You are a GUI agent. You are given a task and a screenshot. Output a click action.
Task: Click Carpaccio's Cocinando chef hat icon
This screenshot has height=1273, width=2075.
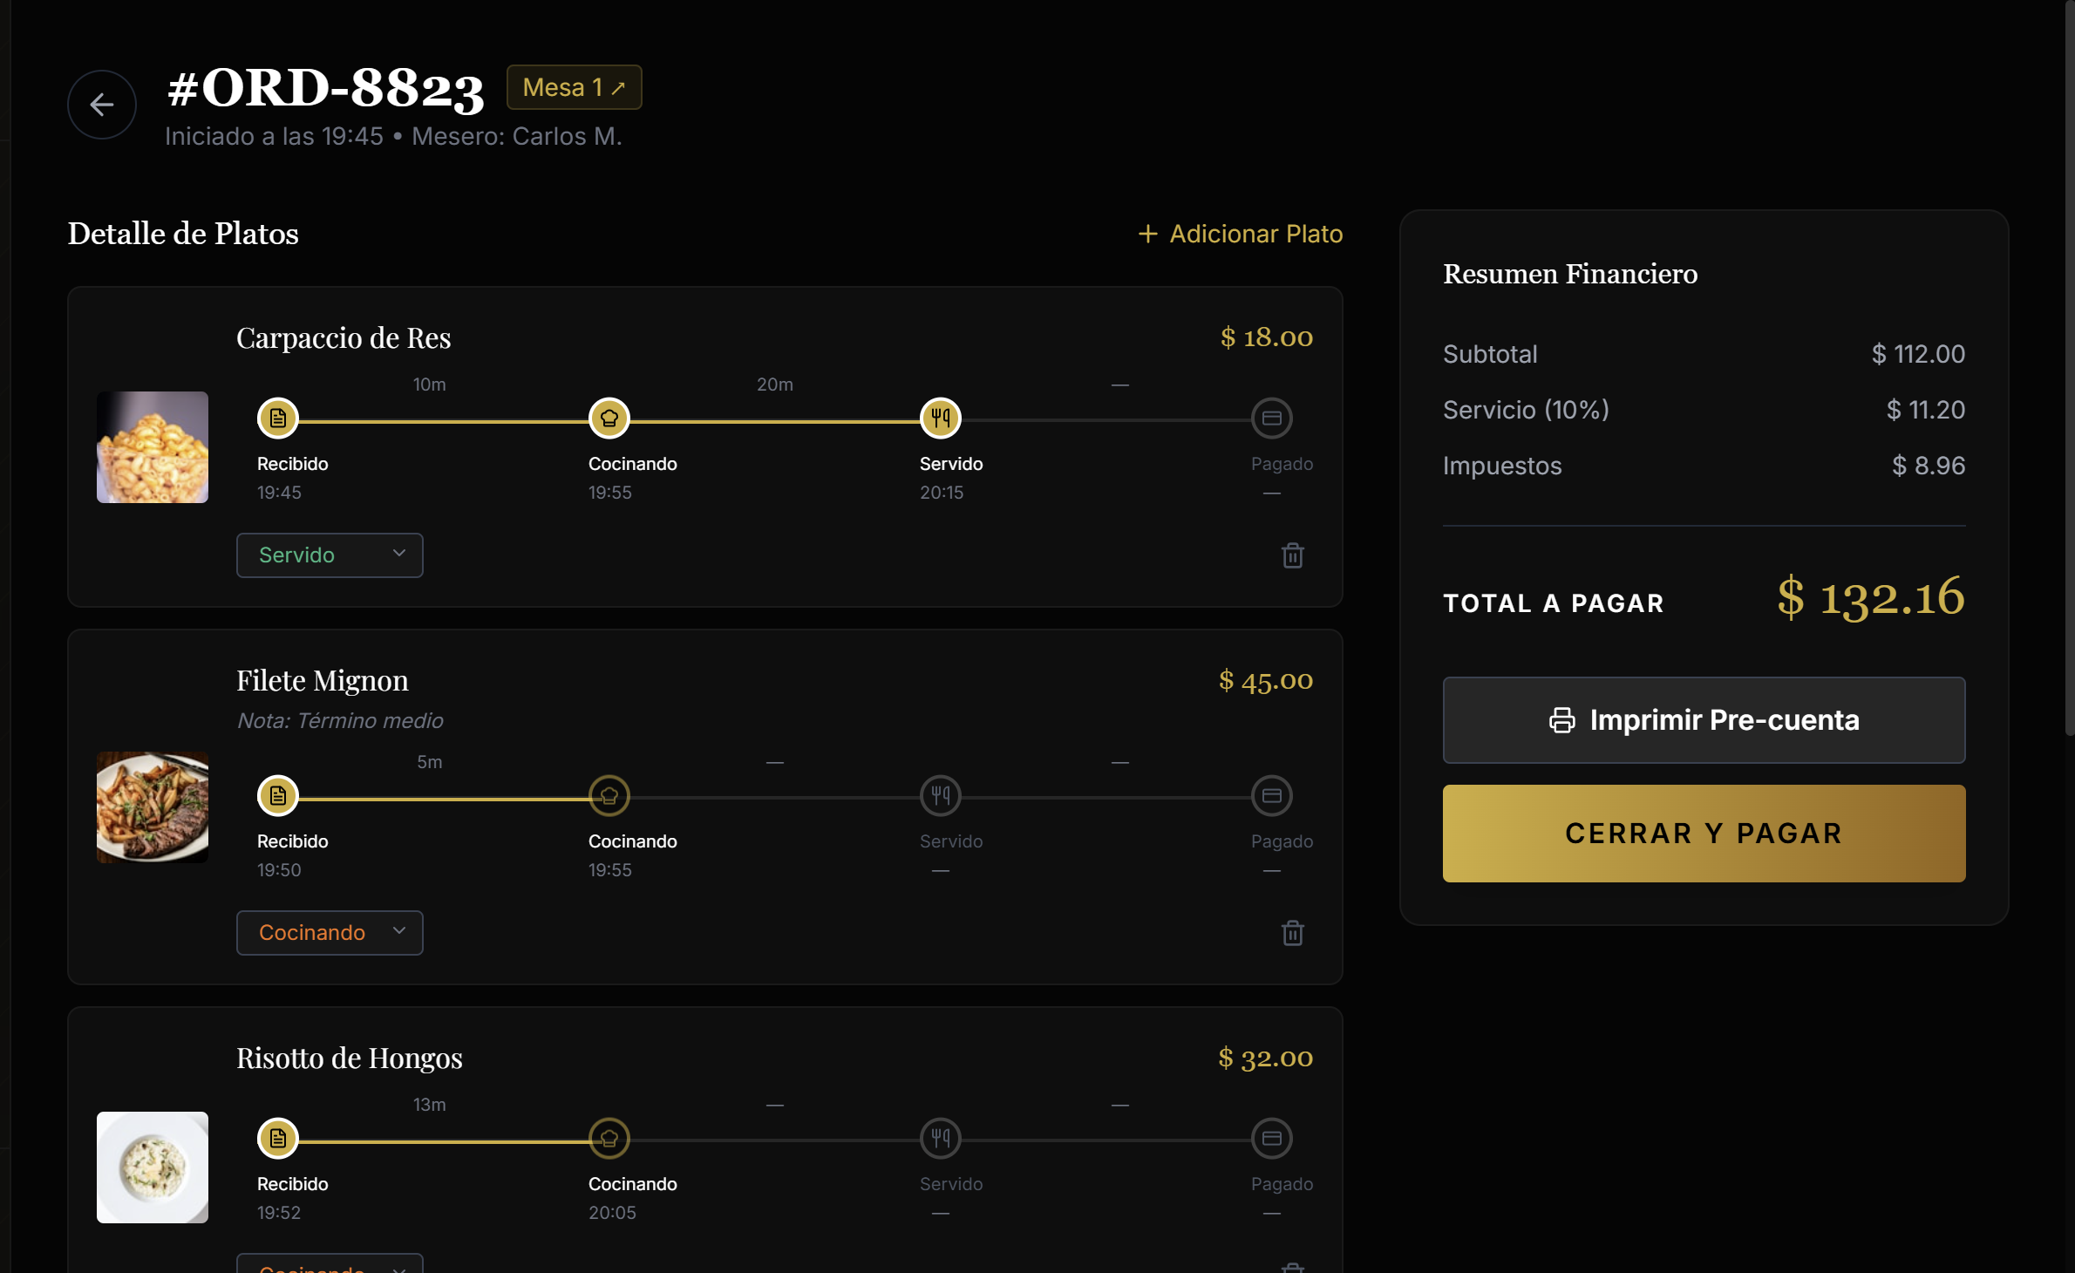coord(609,419)
